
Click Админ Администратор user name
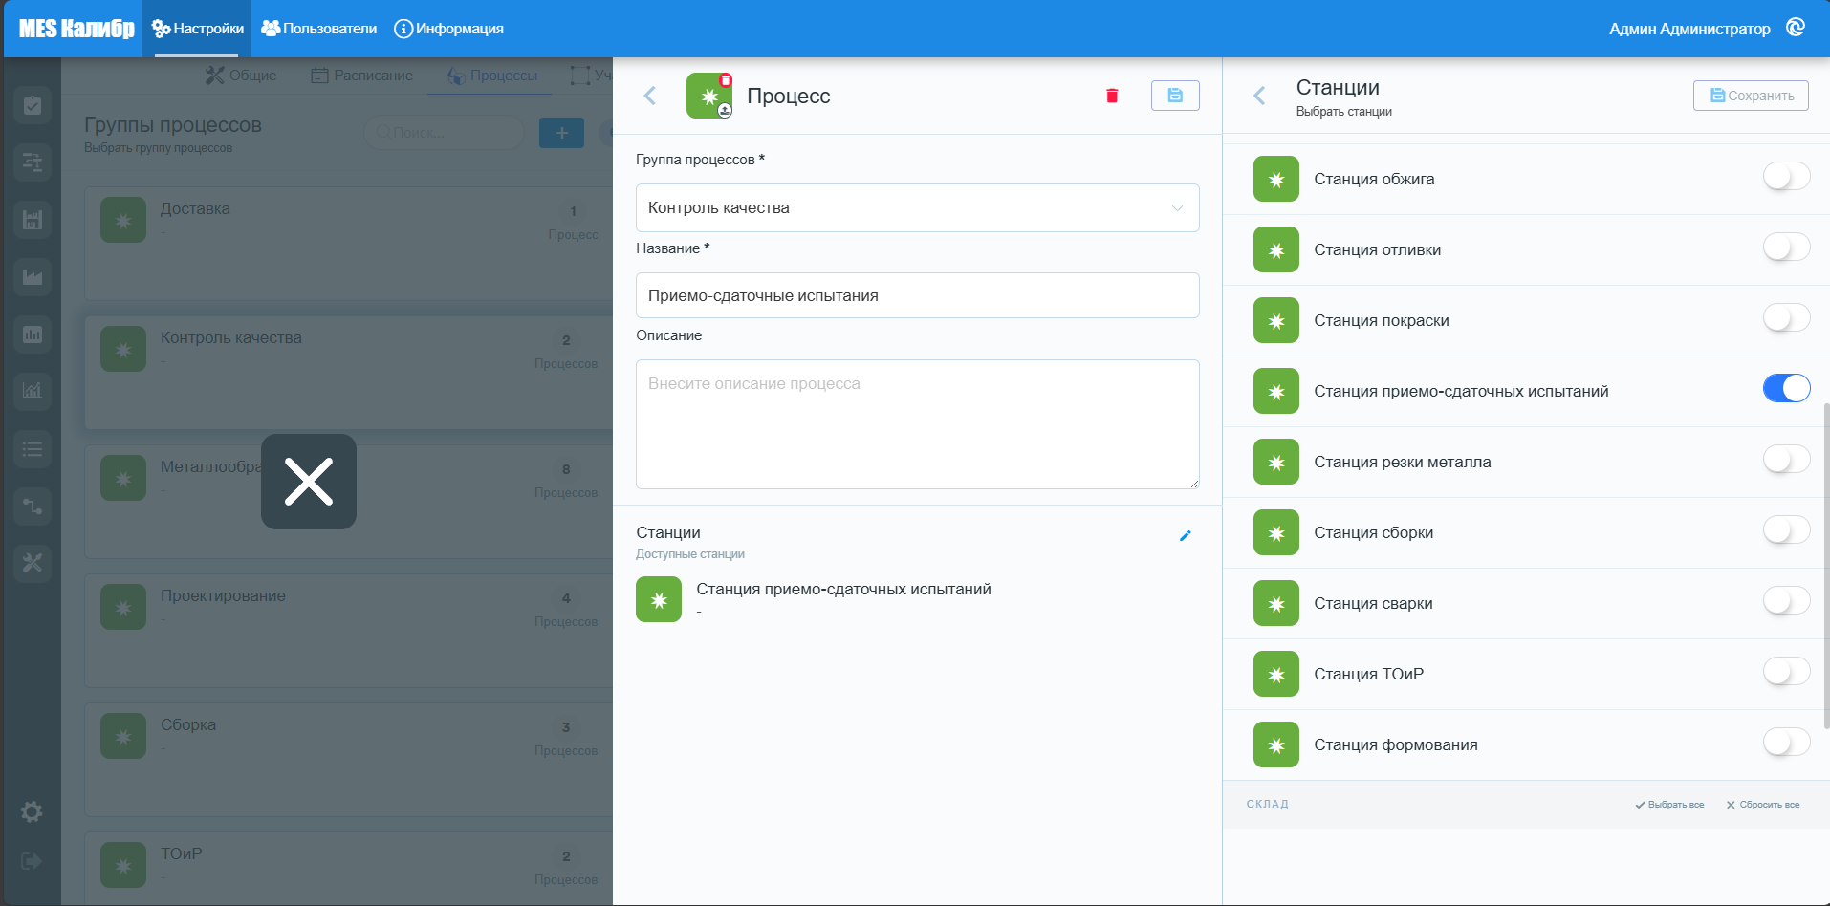1689,29
